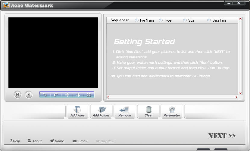Sort sequence by File Name
The width and height of the screenshot is (250, 151).
coord(145,20)
